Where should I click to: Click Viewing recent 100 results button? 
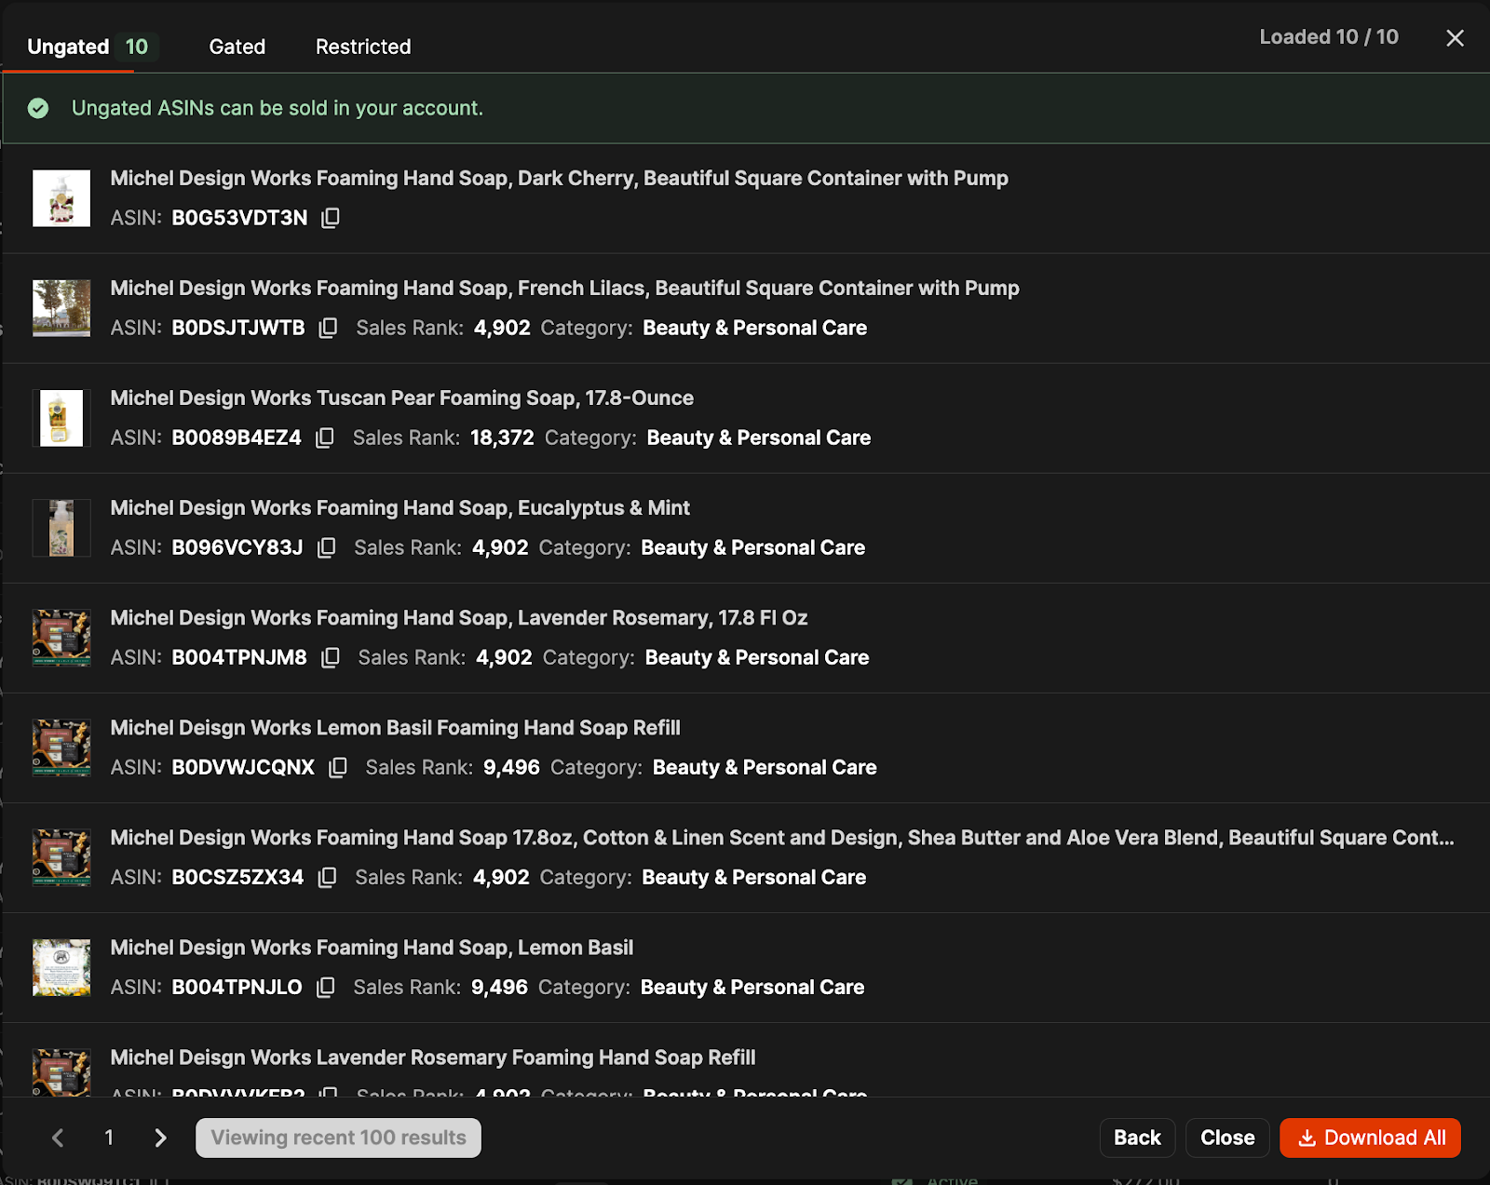coord(338,1138)
